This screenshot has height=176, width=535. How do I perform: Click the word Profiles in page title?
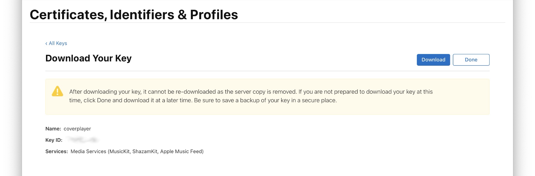point(214,15)
